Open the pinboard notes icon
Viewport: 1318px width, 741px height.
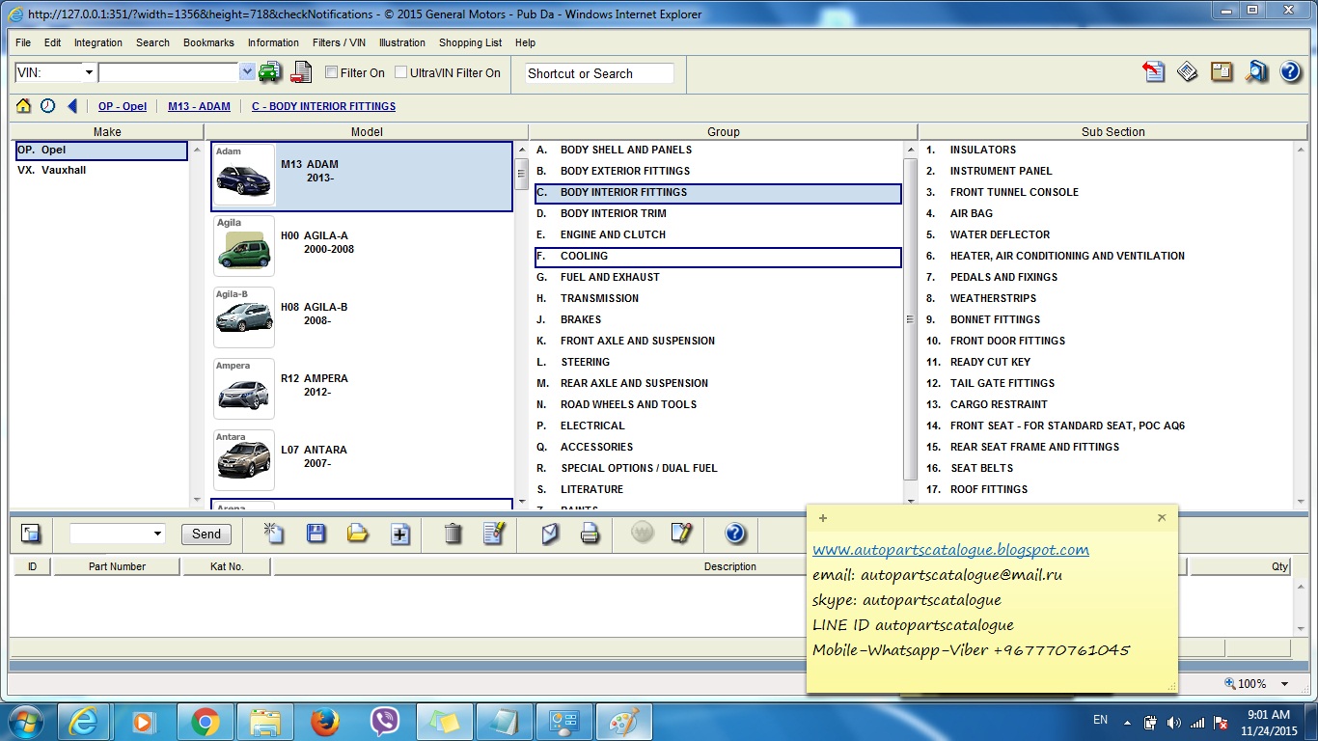pos(1222,71)
